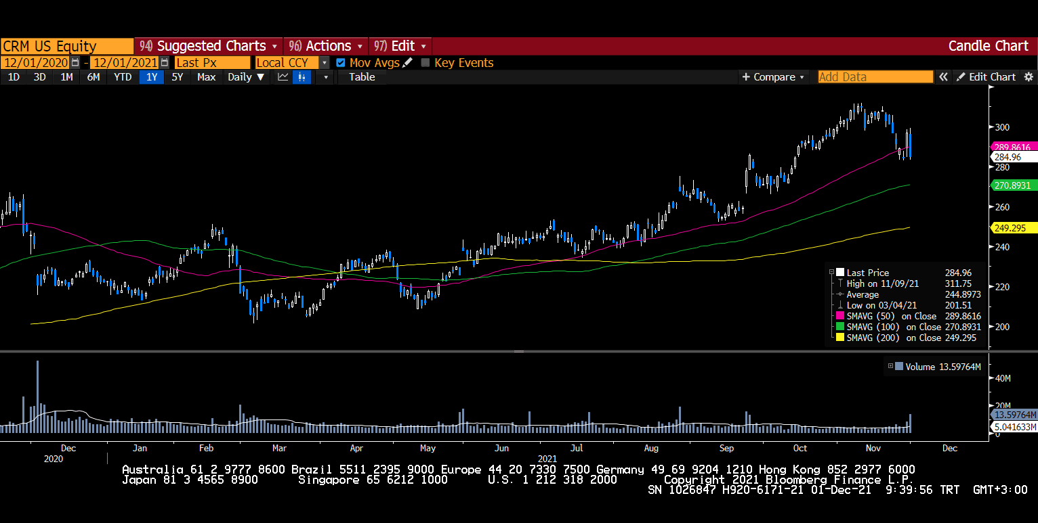Select the 3D time range tab

[x=40, y=77]
